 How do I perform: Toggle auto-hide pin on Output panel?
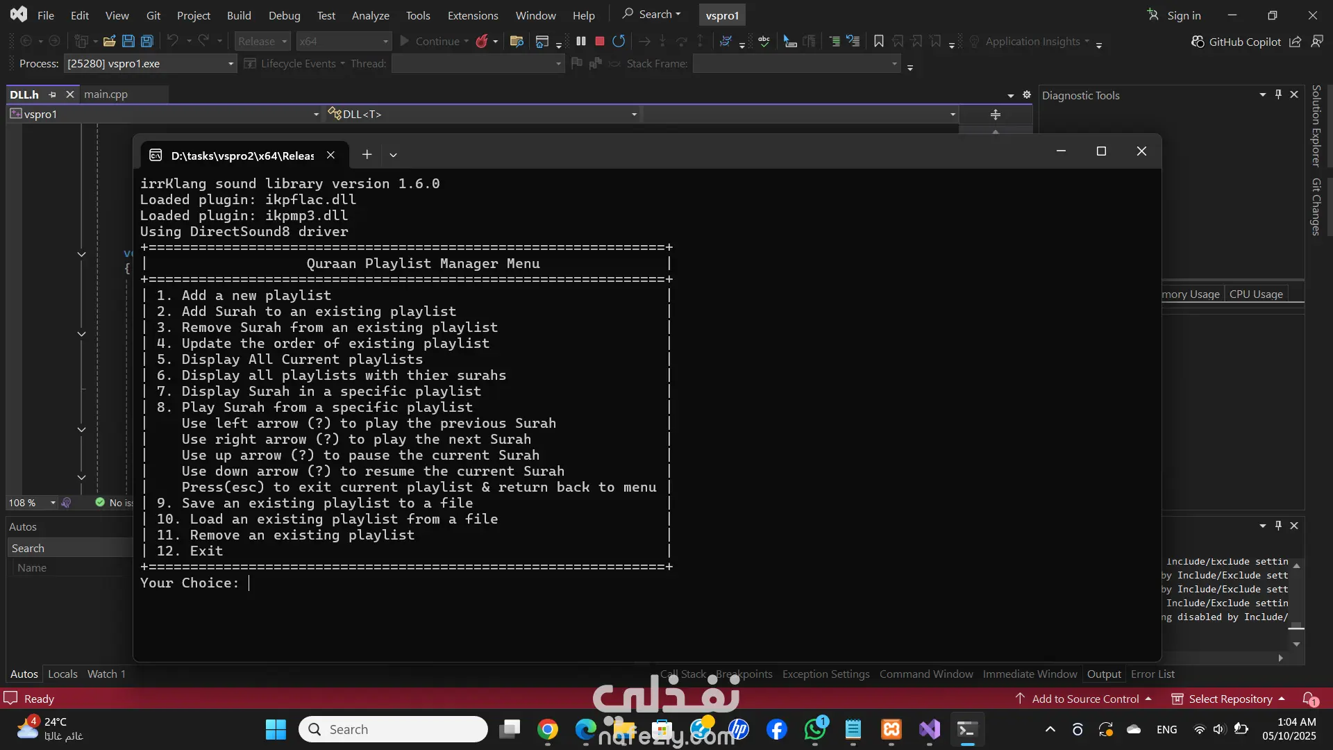(1278, 526)
